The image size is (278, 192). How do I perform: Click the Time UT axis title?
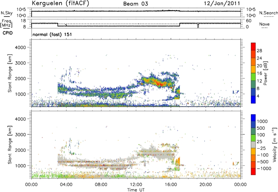[136, 190]
